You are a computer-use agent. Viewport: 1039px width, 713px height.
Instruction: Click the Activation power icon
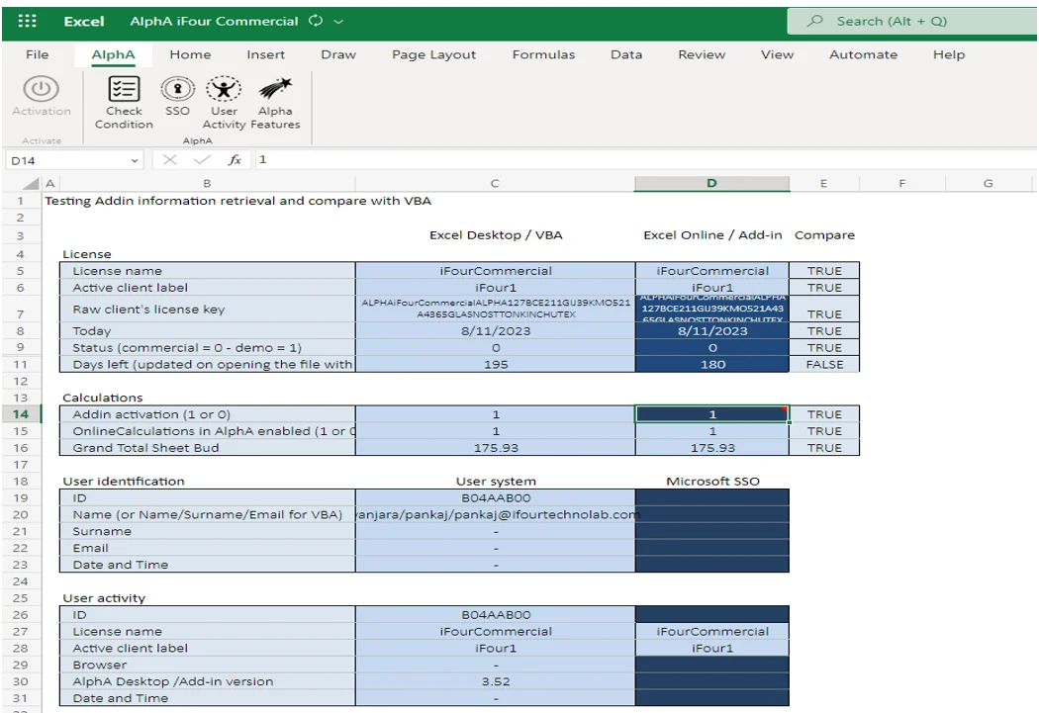pyautogui.click(x=42, y=89)
